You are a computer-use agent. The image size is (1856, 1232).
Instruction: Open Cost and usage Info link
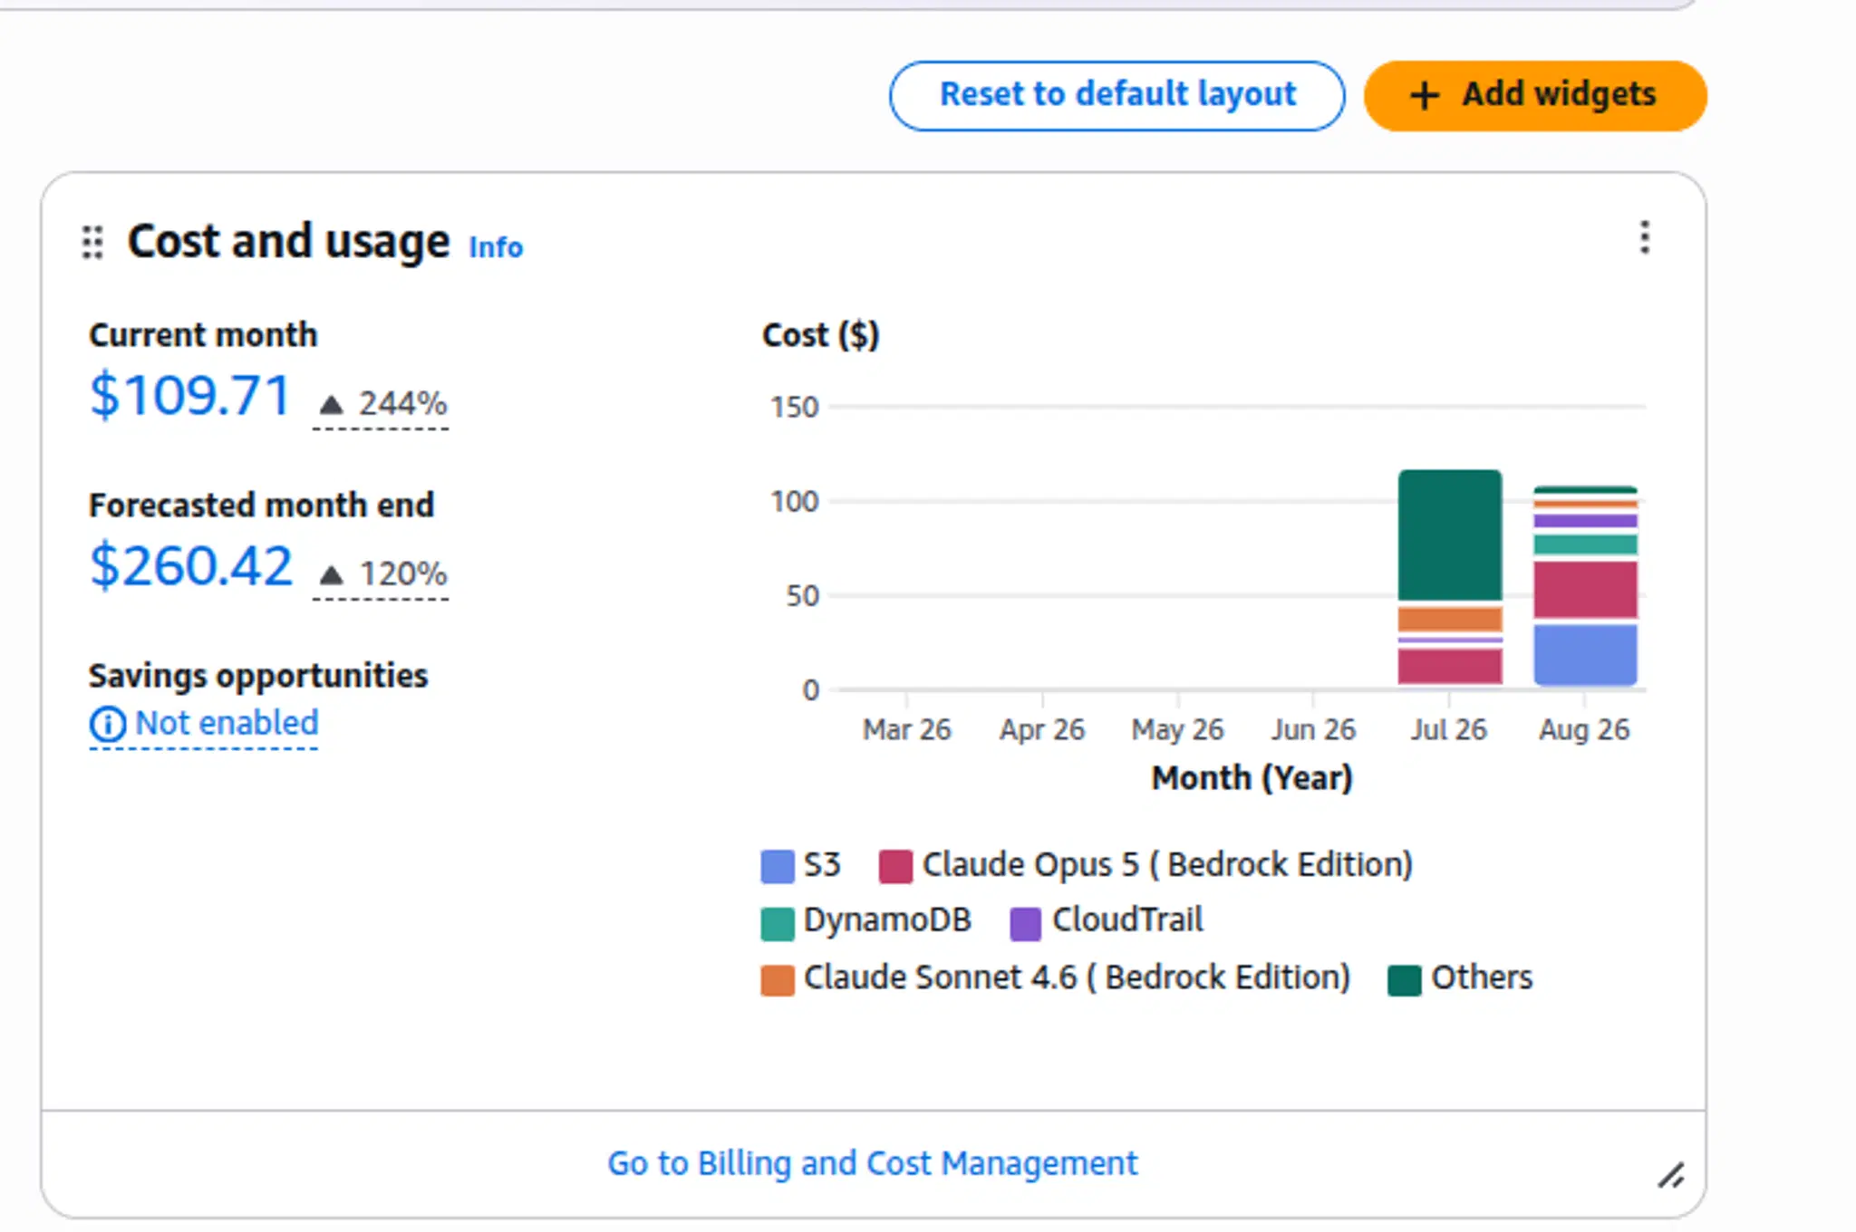pos(496,246)
